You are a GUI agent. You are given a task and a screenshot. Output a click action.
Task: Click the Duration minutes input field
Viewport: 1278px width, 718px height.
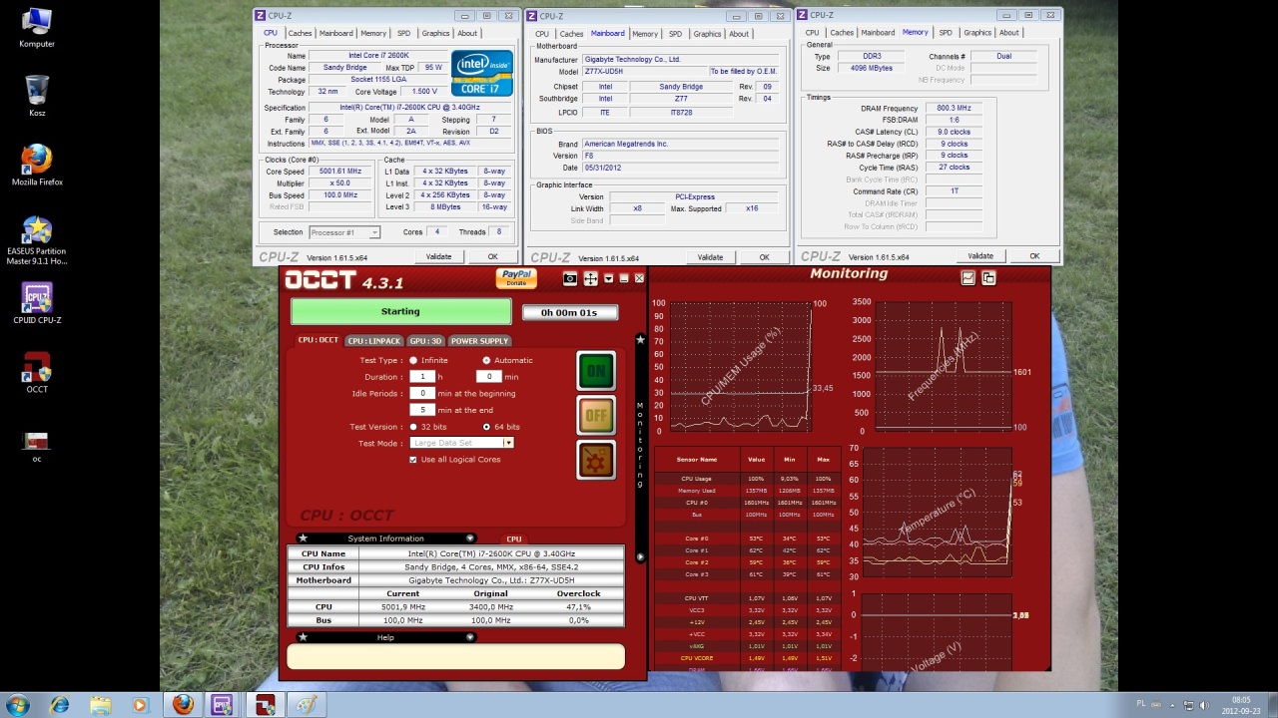pyautogui.click(x=488, y=377)
